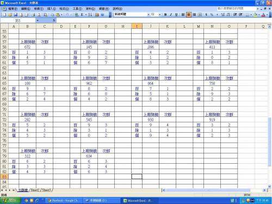Viewport: 272px width, 204px height.
Task: Apply percent style with the percent icon
Action: [212, 15]
